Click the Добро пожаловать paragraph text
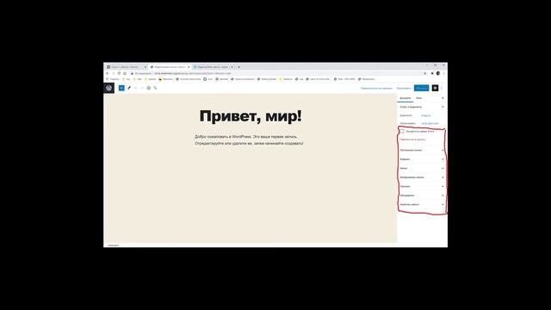Image resolution: width=551 pixels, height=310 pixels. tap(249, 139)
